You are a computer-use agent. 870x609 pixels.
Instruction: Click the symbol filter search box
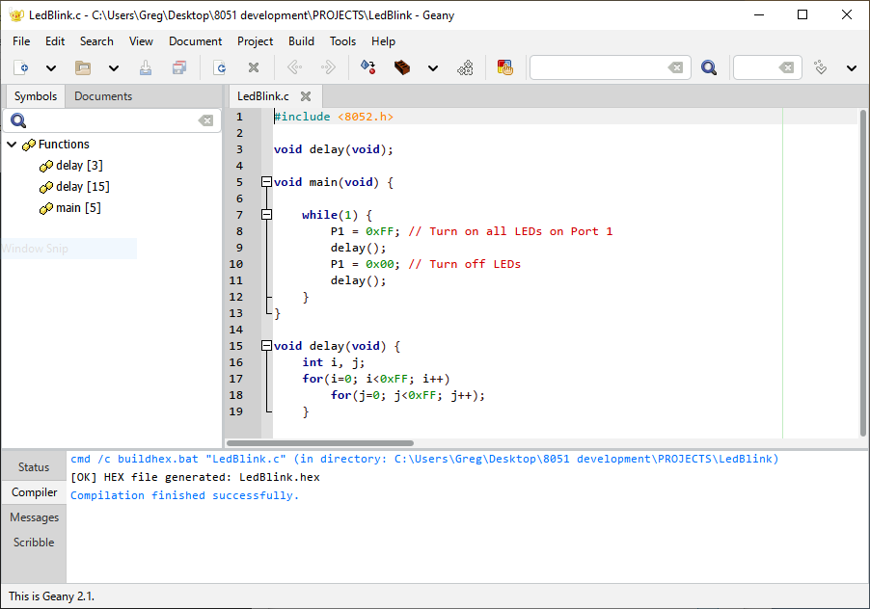(x=111, y=120)
